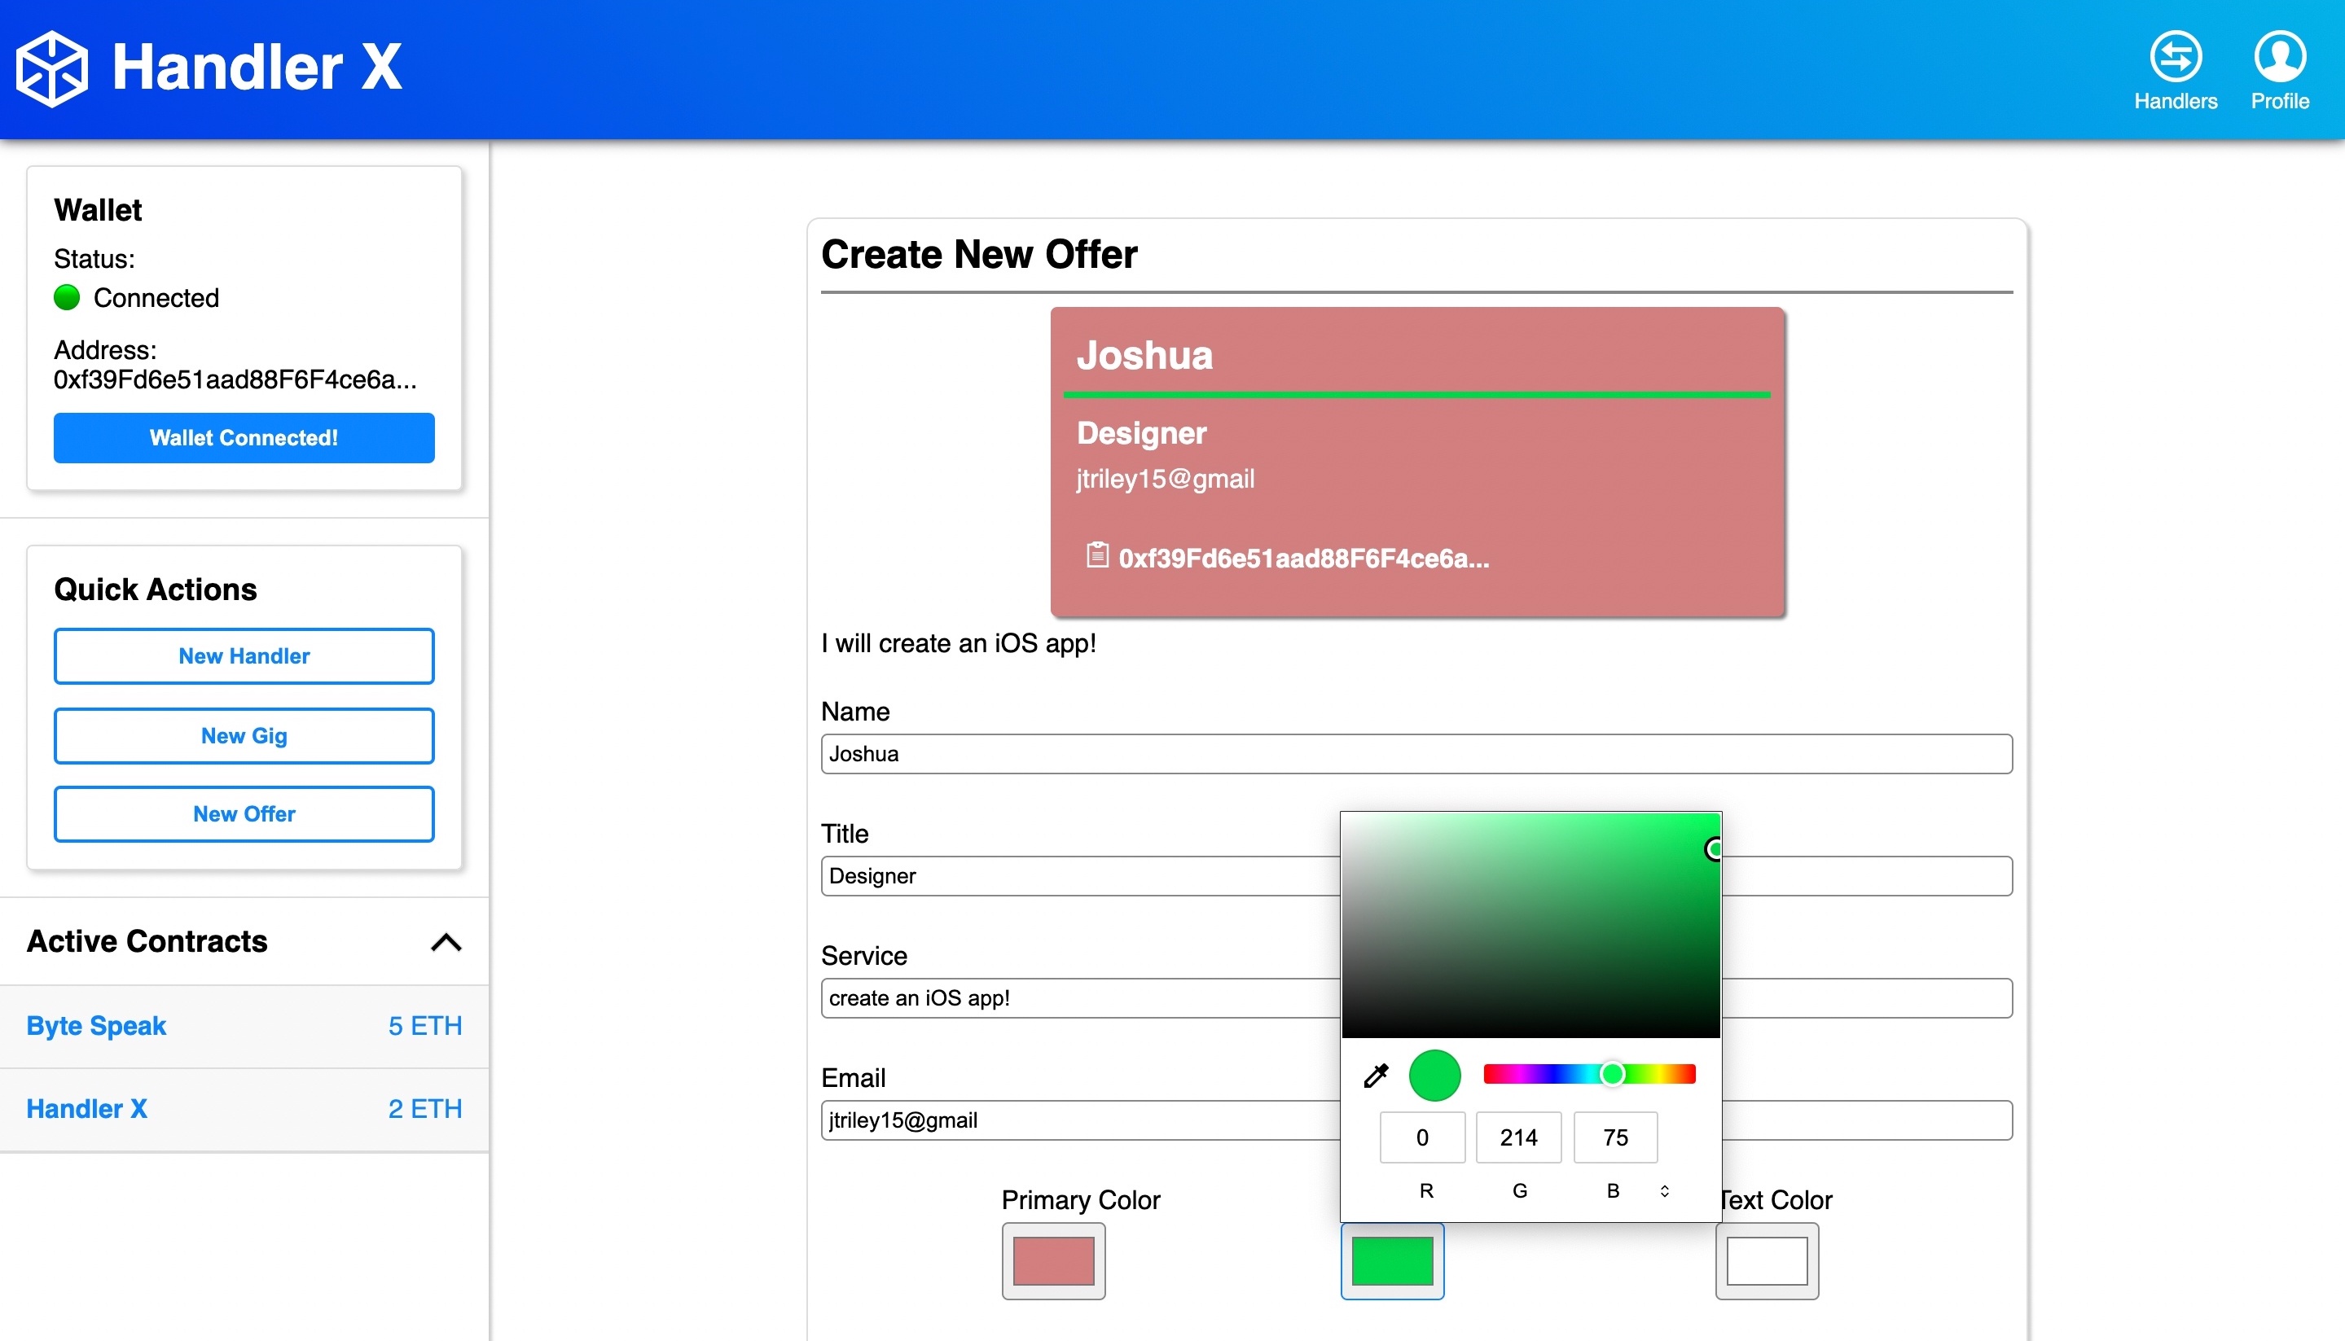Viewport: 2345px width, 1341px height.
Task: Copy address via clipboard icon on card
Action: click(x=1096, y=555)
